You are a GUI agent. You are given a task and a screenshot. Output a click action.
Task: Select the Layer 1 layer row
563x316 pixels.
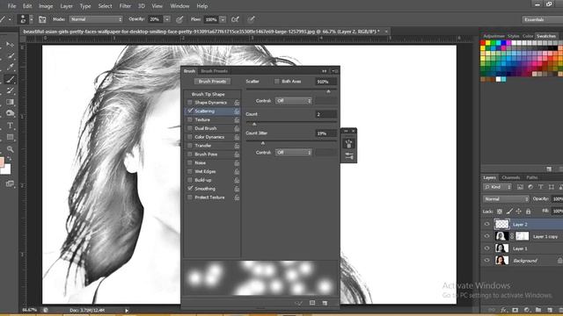[x=523, y=248]
